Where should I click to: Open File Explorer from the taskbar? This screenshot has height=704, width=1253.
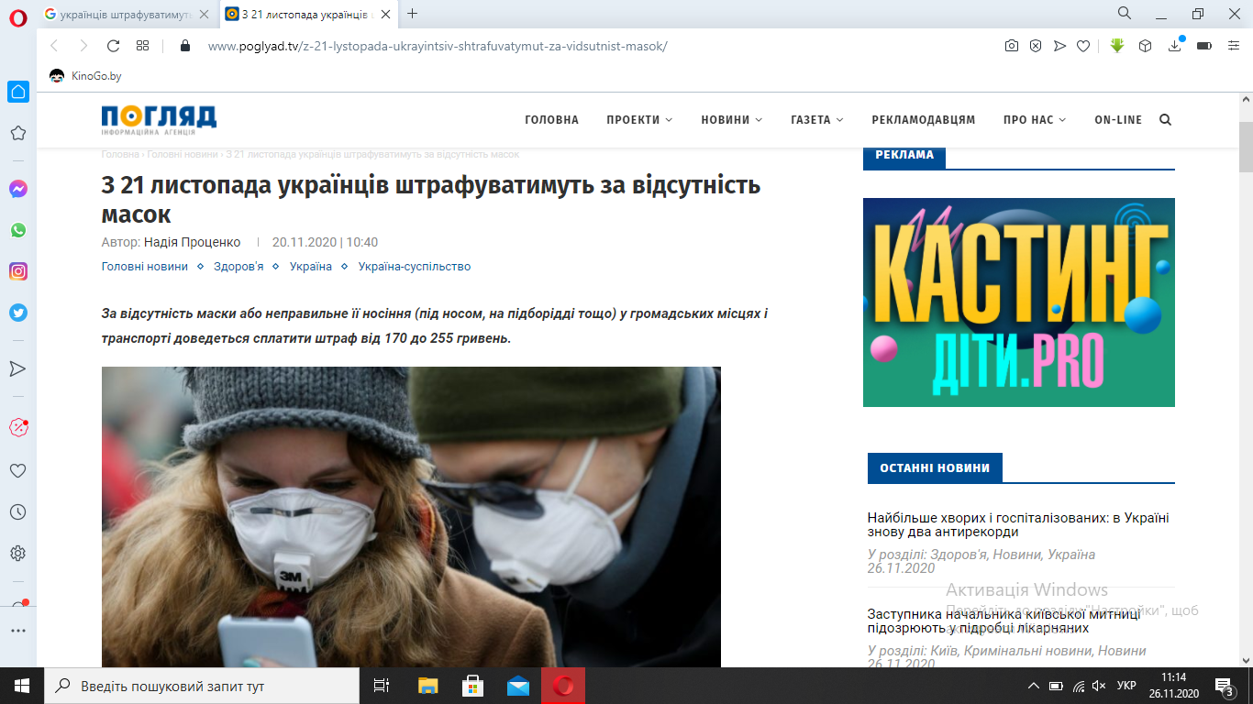[428, 686]
